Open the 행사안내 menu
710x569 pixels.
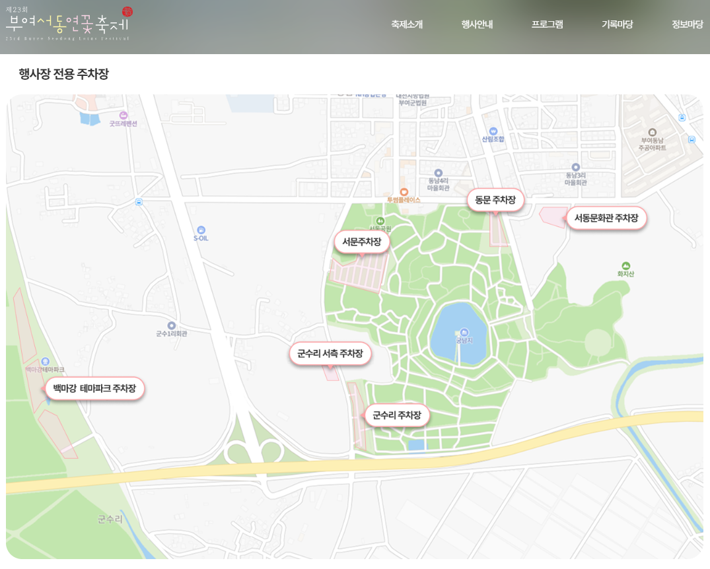point(477,24)
